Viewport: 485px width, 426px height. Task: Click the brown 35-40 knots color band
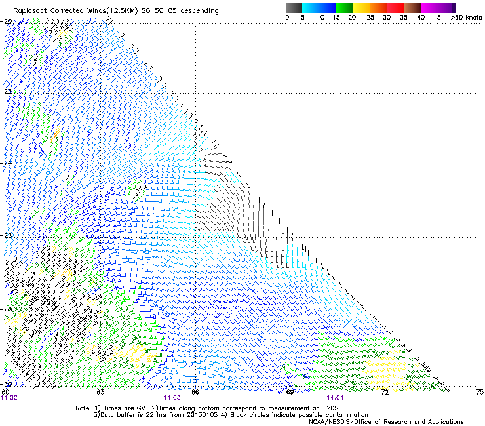point(413,8)
